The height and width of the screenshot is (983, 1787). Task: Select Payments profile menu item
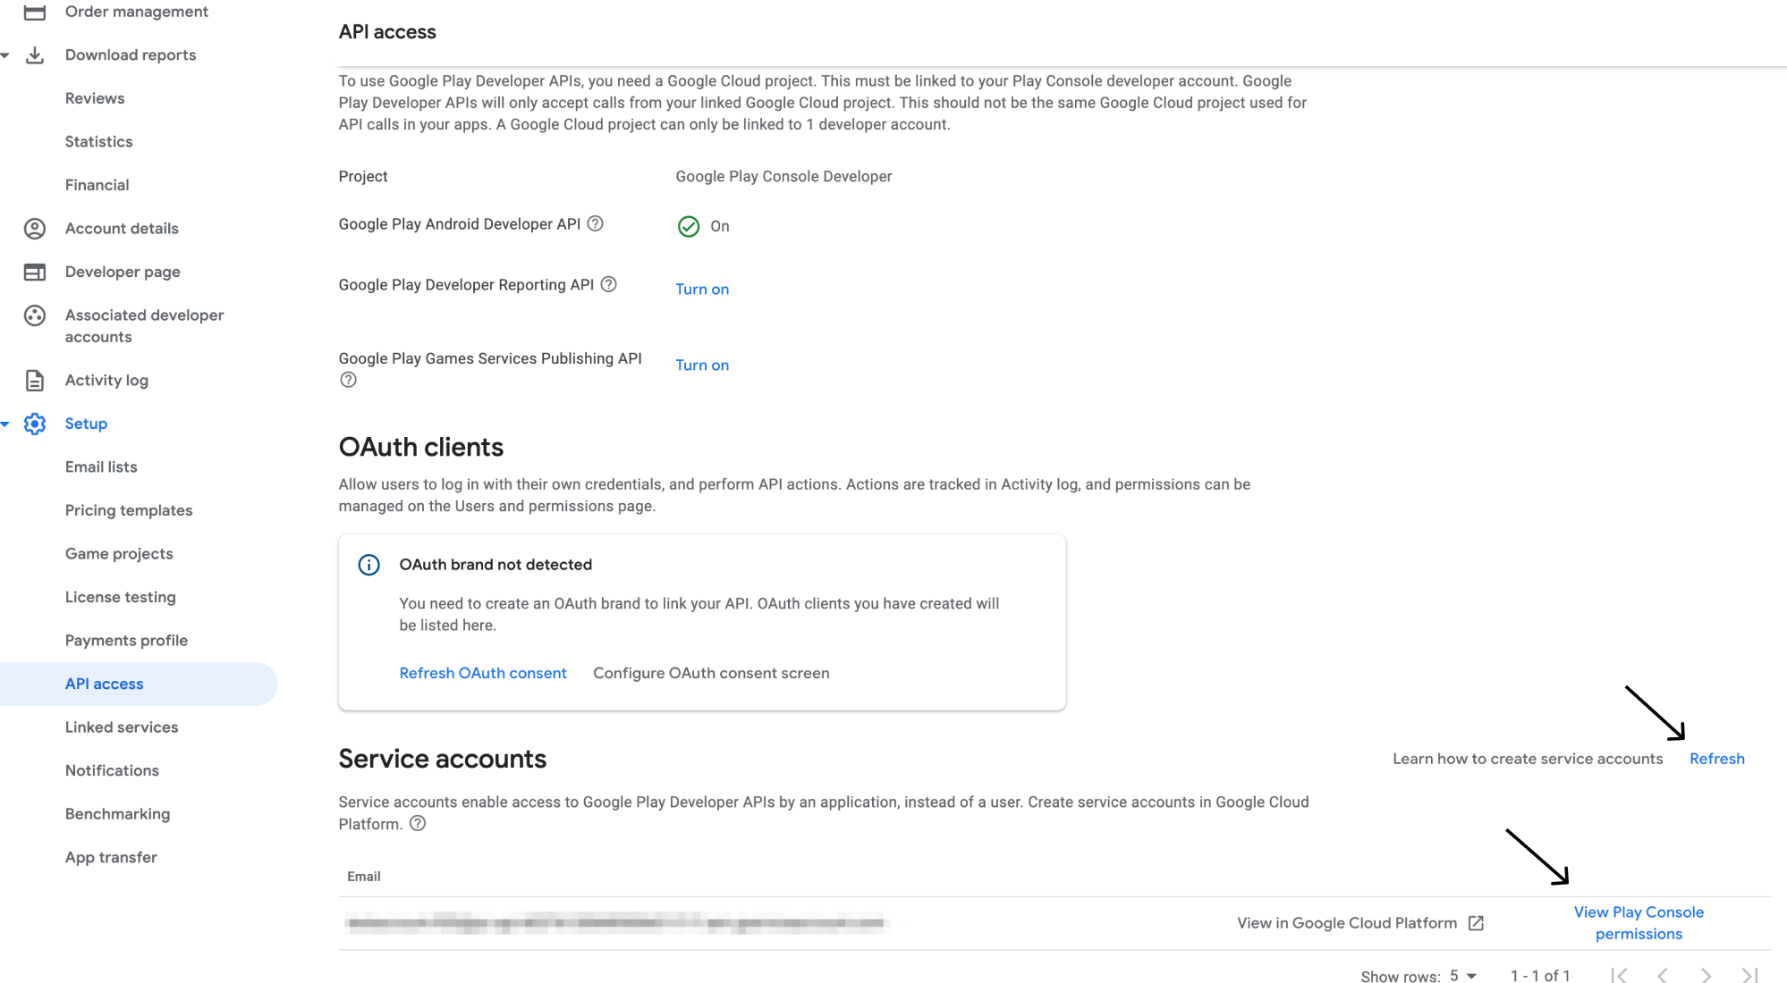pyautogui.click(x=126, y=641)
